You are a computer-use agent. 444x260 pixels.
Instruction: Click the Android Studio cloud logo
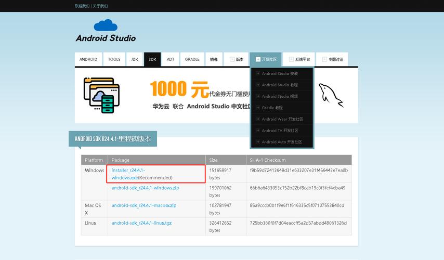tap(106, 31)
